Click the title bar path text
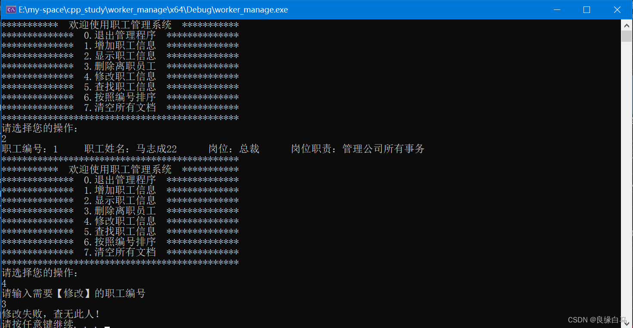Viewport: 633px width, 328px height. tap(153, 9)
